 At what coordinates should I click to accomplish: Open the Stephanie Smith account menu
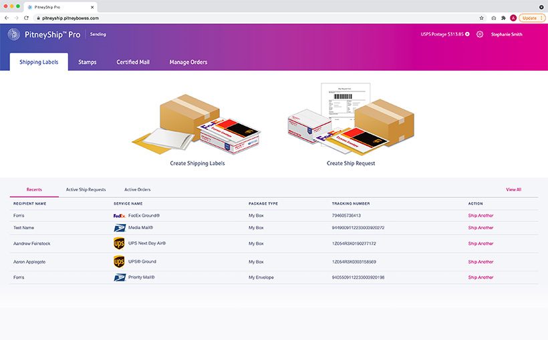pos(506,35)
